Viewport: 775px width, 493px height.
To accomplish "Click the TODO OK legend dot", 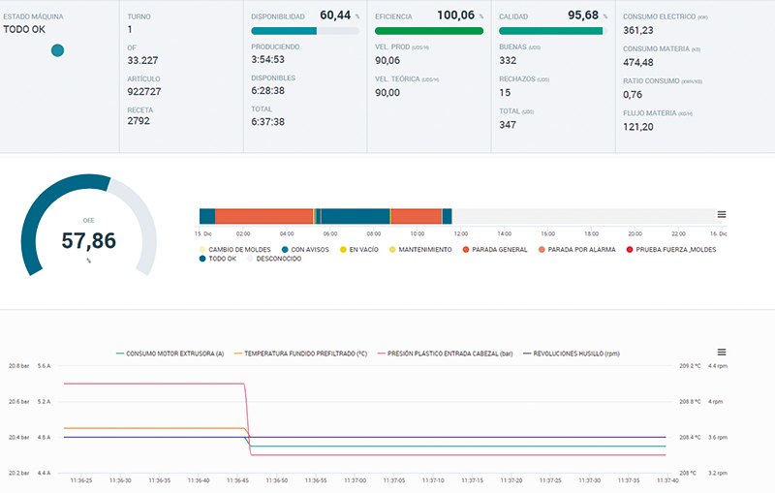I will coord(201,259).
